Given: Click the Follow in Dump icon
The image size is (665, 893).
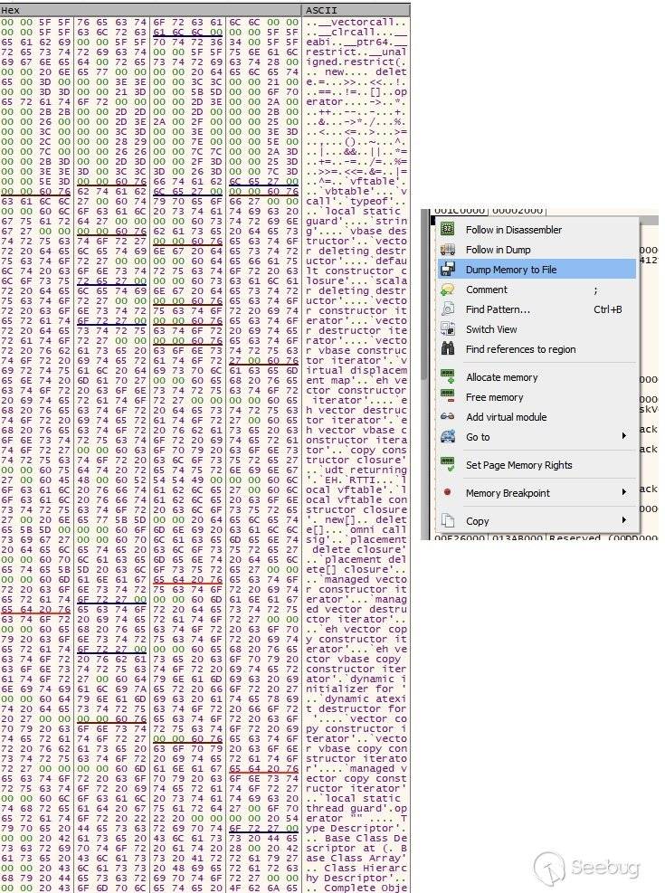Looking at the screenshot, I should pyautogui.click(x=448, y=250).
